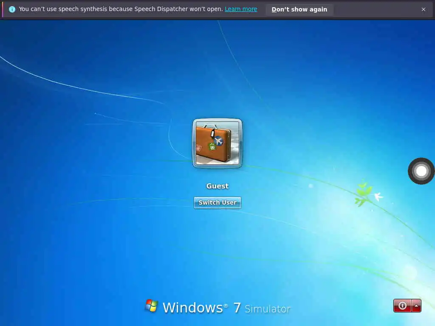Click the Switch User button
This screenshot has height=326, width=435.
[x=217, y=202]
